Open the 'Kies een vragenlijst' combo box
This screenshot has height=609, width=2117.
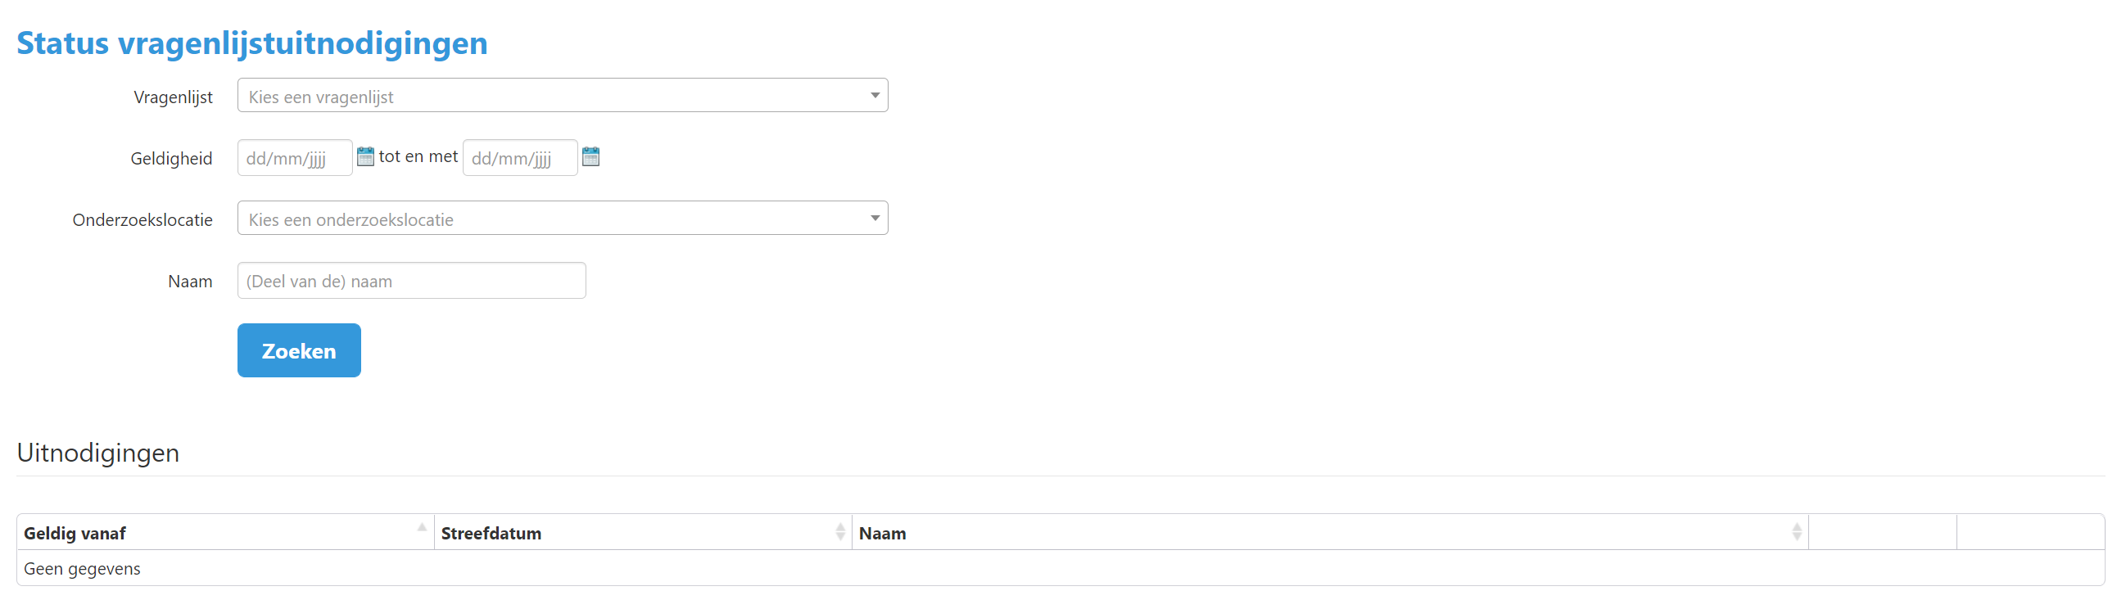coord(550,96)
